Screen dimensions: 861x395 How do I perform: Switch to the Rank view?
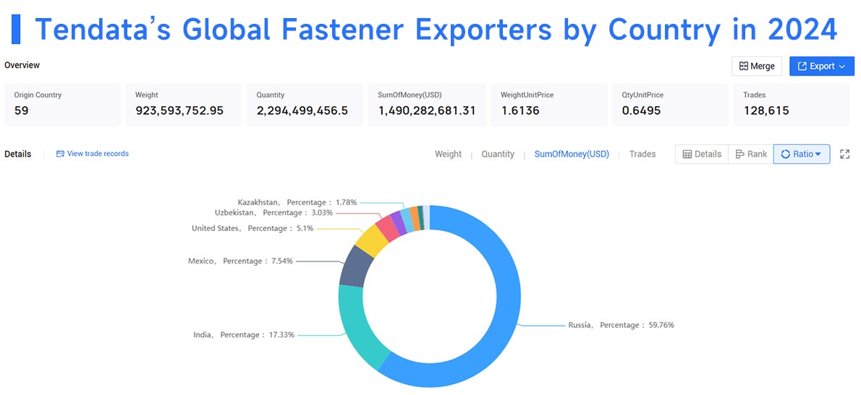(750, 154)
